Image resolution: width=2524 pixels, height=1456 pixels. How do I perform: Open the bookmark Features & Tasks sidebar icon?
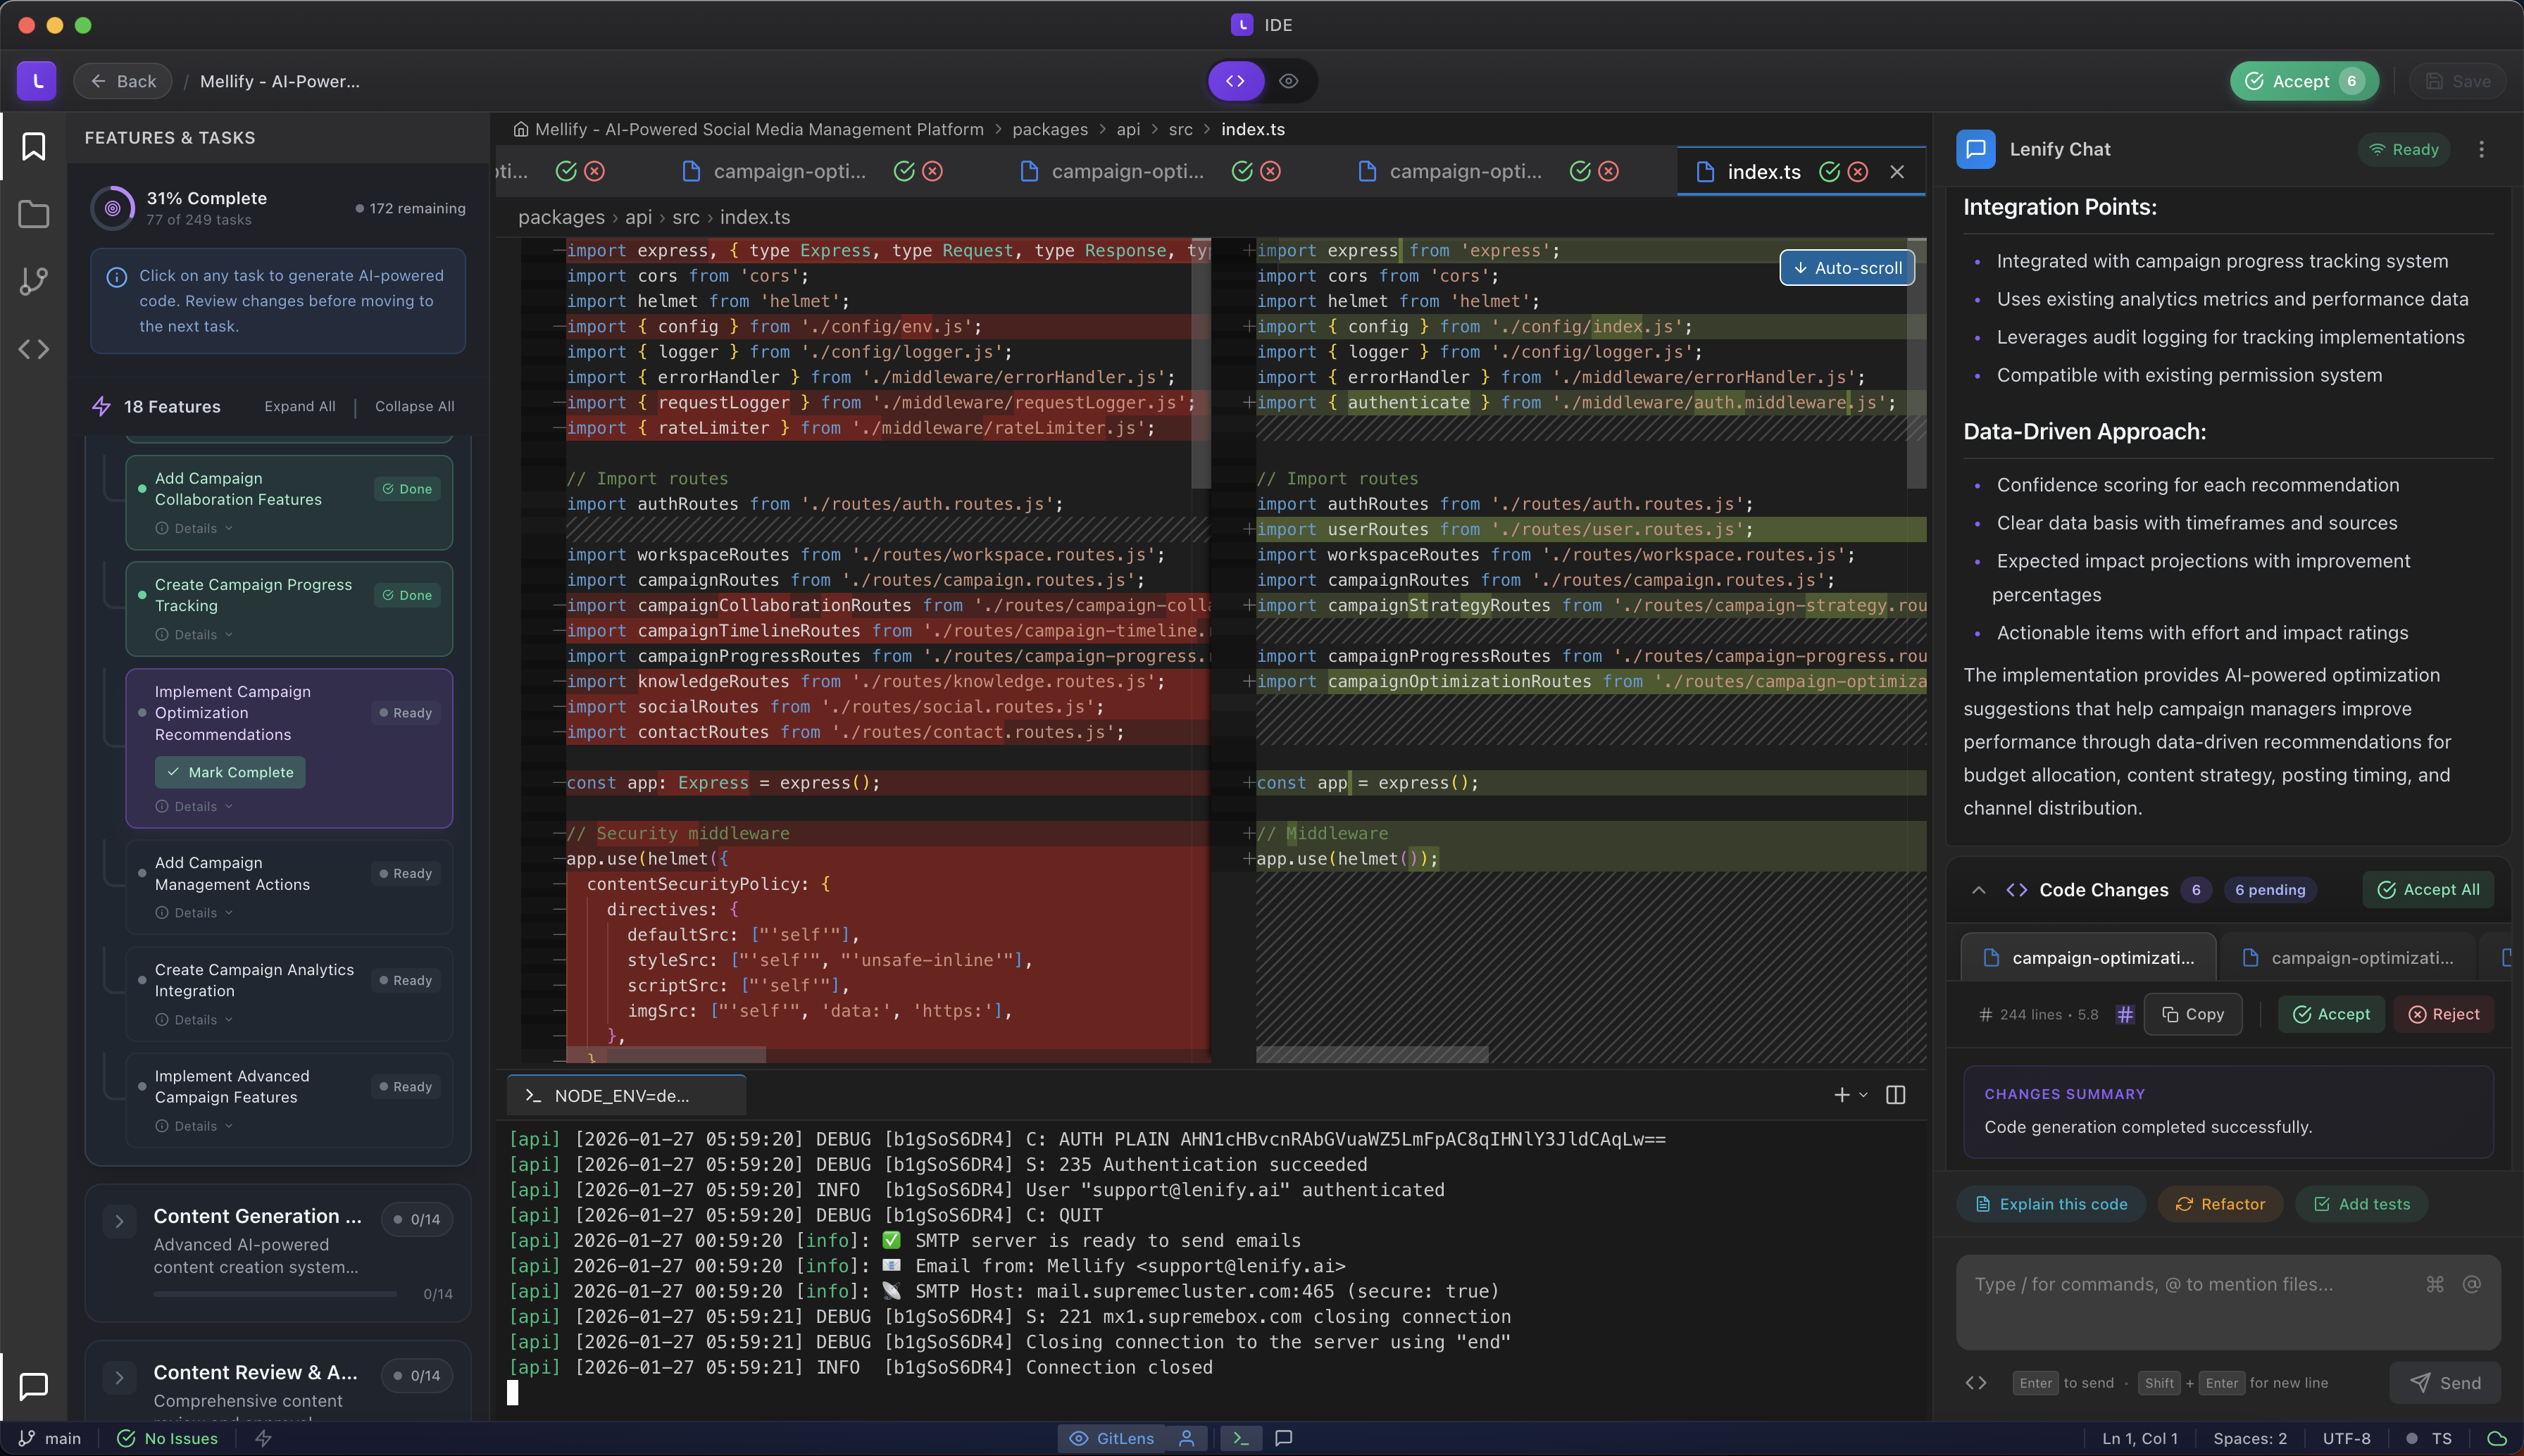(x=34, y=147)
